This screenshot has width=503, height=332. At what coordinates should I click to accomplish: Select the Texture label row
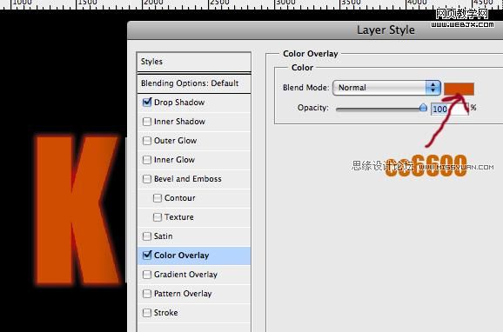point(179,217)
